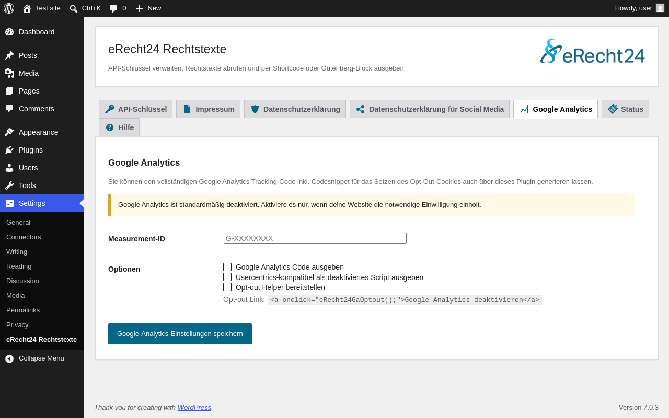Screen dimensions: 669x418
Task: Open Permalinks settings
Action: 23,310
